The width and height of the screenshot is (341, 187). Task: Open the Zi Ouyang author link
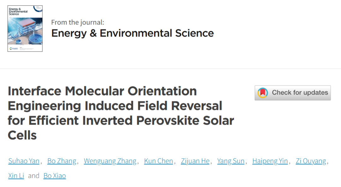tap(311, 161)
